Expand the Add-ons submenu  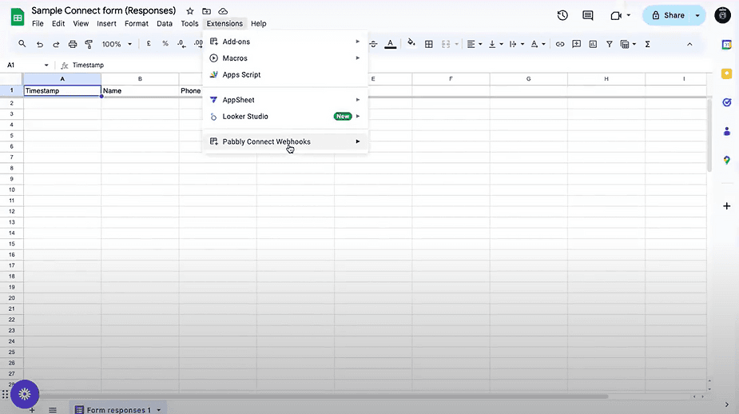tap(285, 42)
